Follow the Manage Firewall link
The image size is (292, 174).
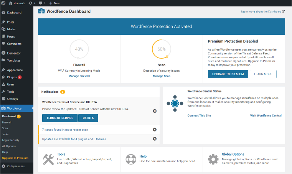point(79,76)
